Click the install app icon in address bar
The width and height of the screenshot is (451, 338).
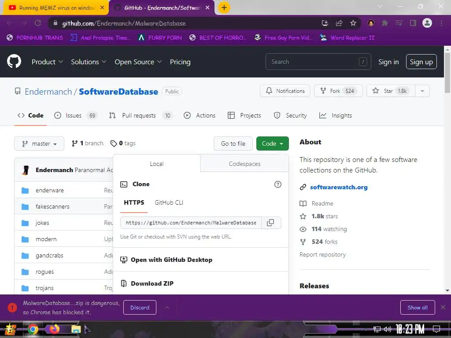pyautogui.click(x=325, y=23)
